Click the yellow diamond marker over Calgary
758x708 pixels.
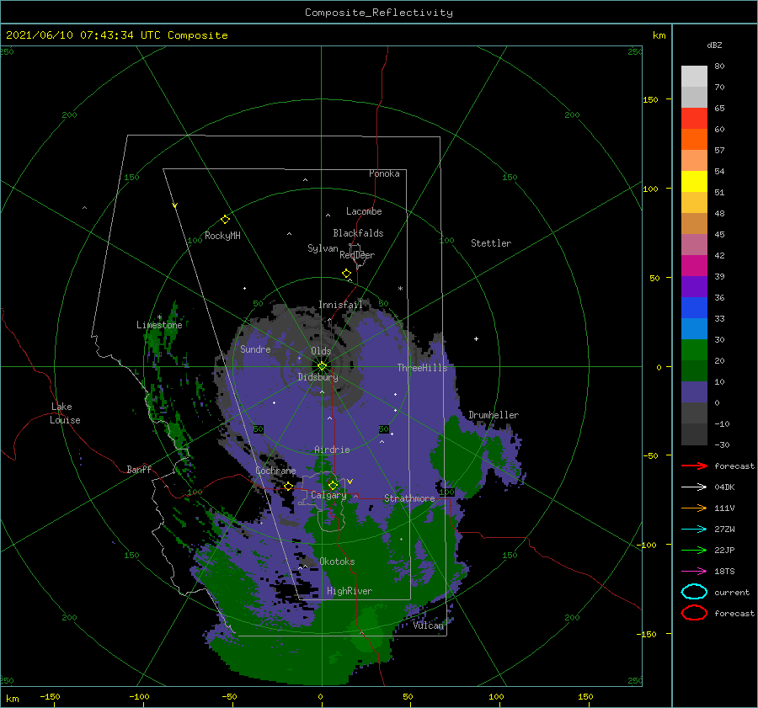(333, 485)
